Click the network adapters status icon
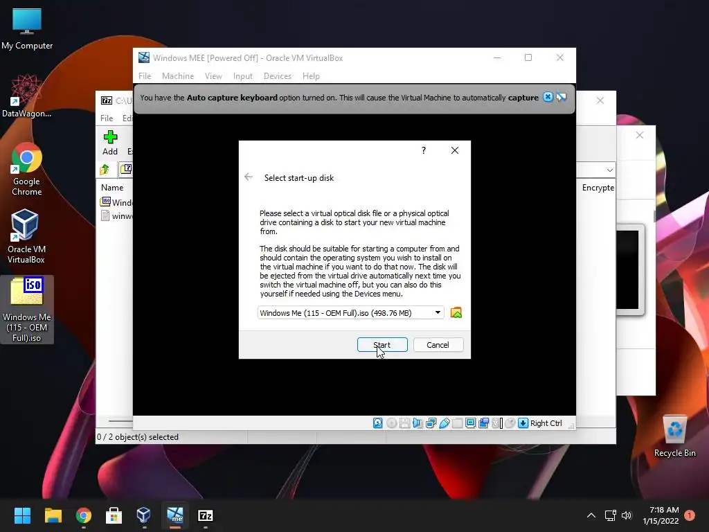Screen dimensions: 709x532 [431, 423]
